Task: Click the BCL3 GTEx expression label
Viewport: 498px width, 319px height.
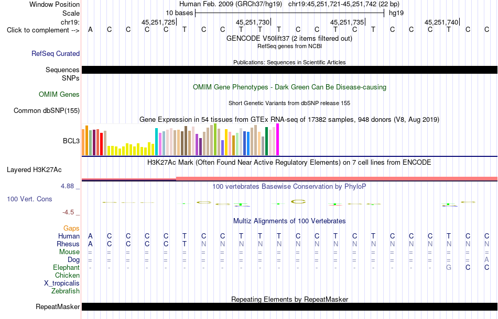Action: tap(71, 141)
